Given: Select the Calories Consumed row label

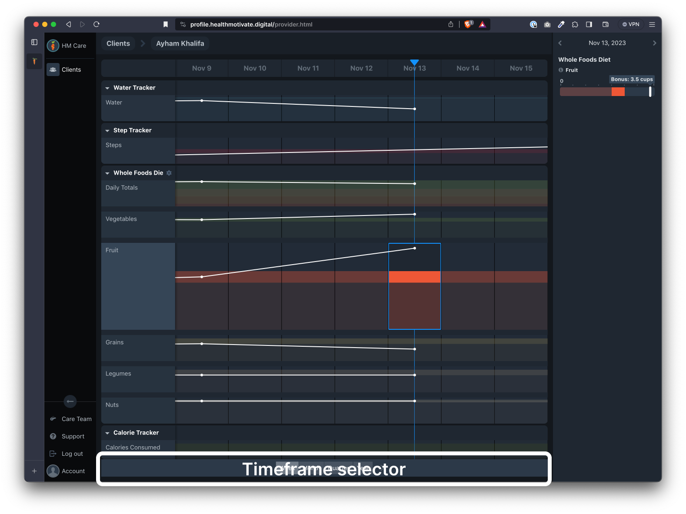Looking at the screenshot, I should click(x=133, y=448).
